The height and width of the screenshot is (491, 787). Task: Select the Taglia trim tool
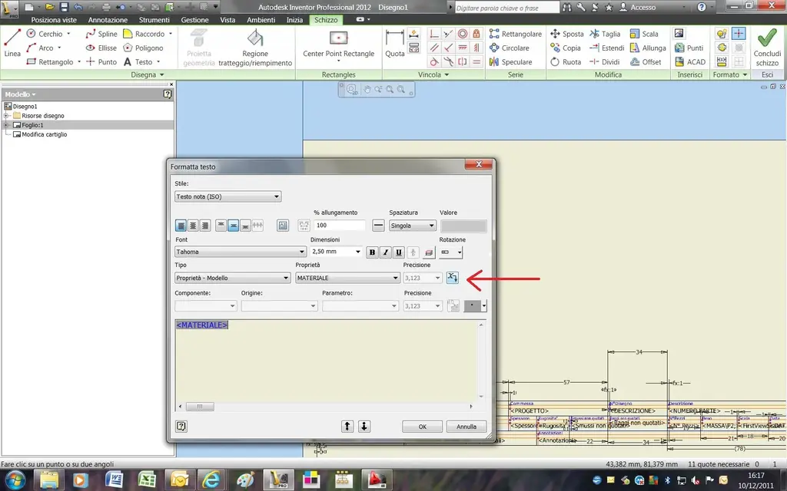coord(605,34)
